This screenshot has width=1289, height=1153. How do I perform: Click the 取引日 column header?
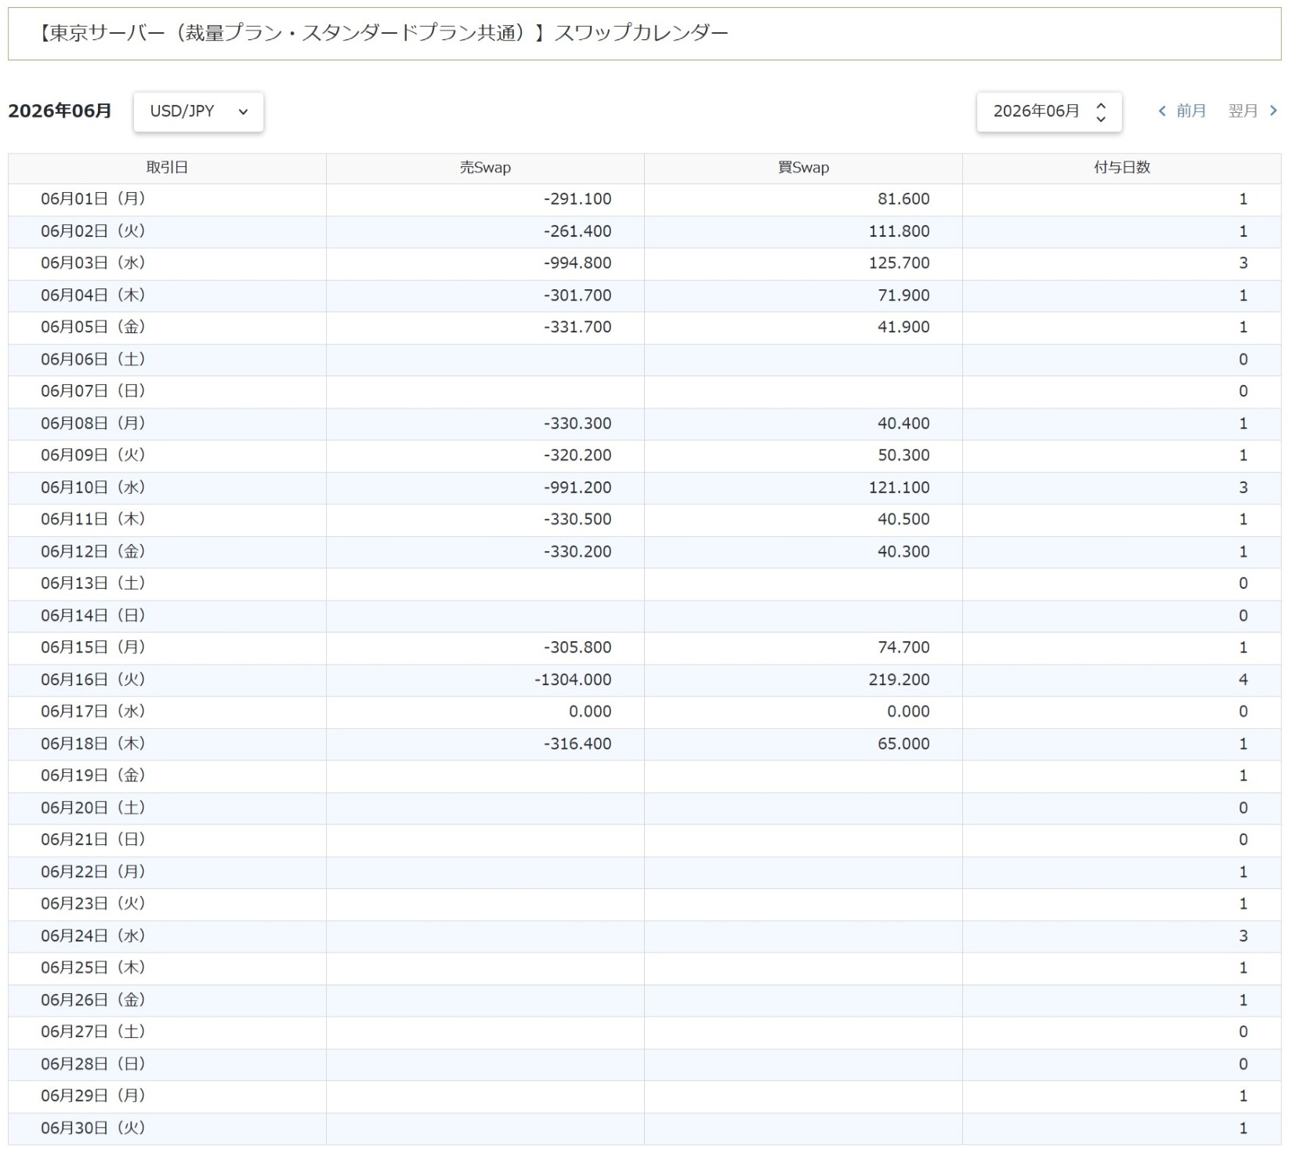coord(167,168)
